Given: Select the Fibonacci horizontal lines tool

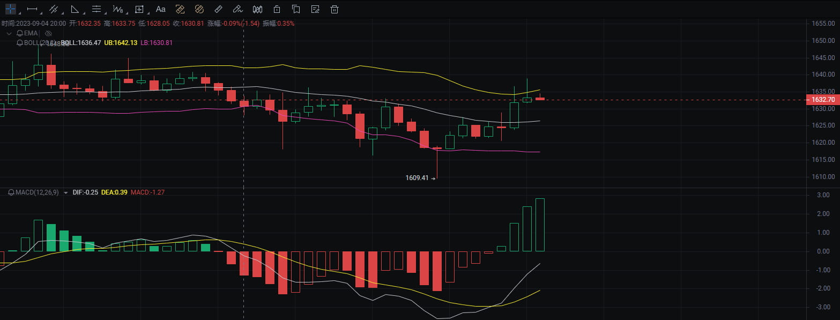Looking at the screenshot, I should [96, 9].
